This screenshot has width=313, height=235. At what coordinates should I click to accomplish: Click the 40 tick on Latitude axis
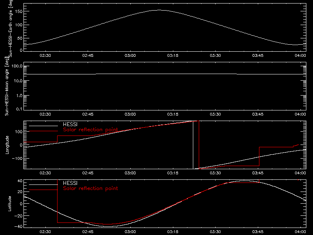[20, 181]
